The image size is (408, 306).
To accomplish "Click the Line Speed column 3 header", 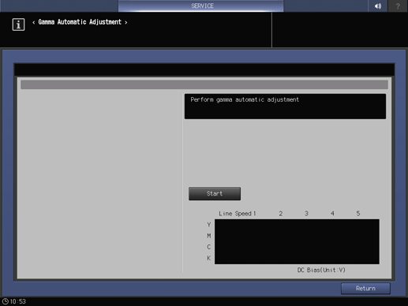I will coord(306,214).
